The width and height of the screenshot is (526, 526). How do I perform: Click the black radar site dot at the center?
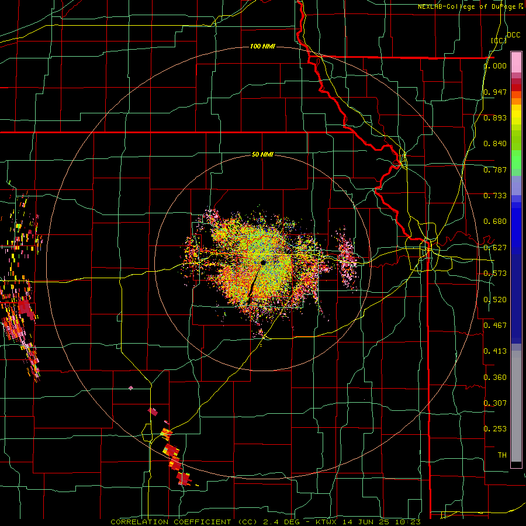click(x=264, y=262)
